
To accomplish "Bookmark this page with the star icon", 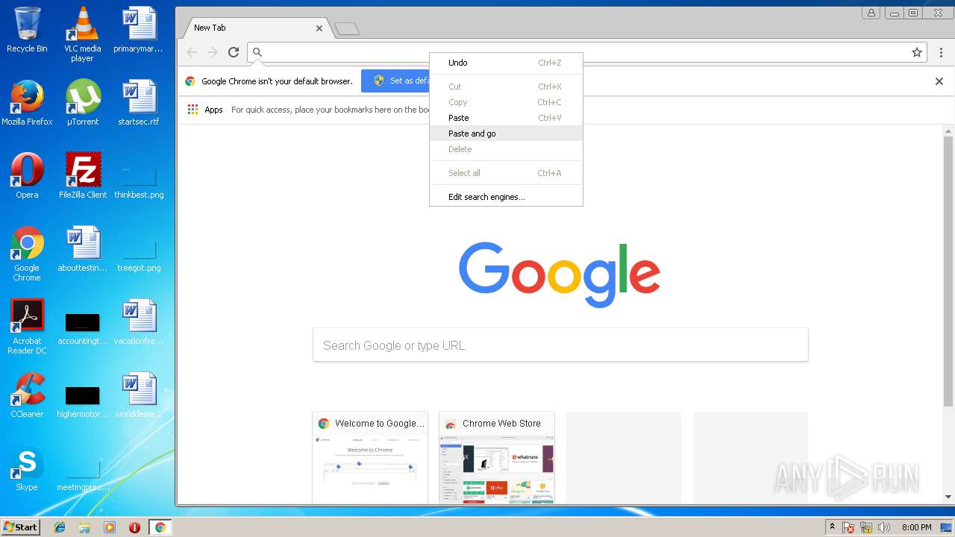I will tap(917, 52).
